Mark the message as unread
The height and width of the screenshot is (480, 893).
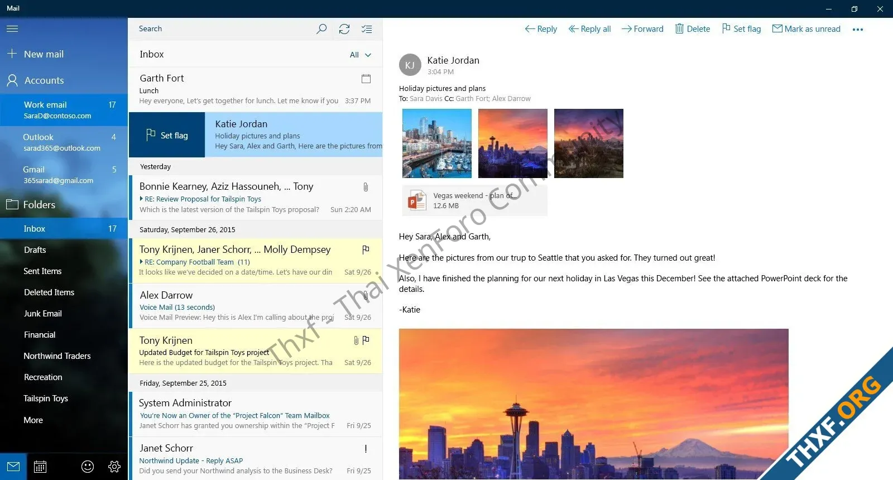point(806,29)
